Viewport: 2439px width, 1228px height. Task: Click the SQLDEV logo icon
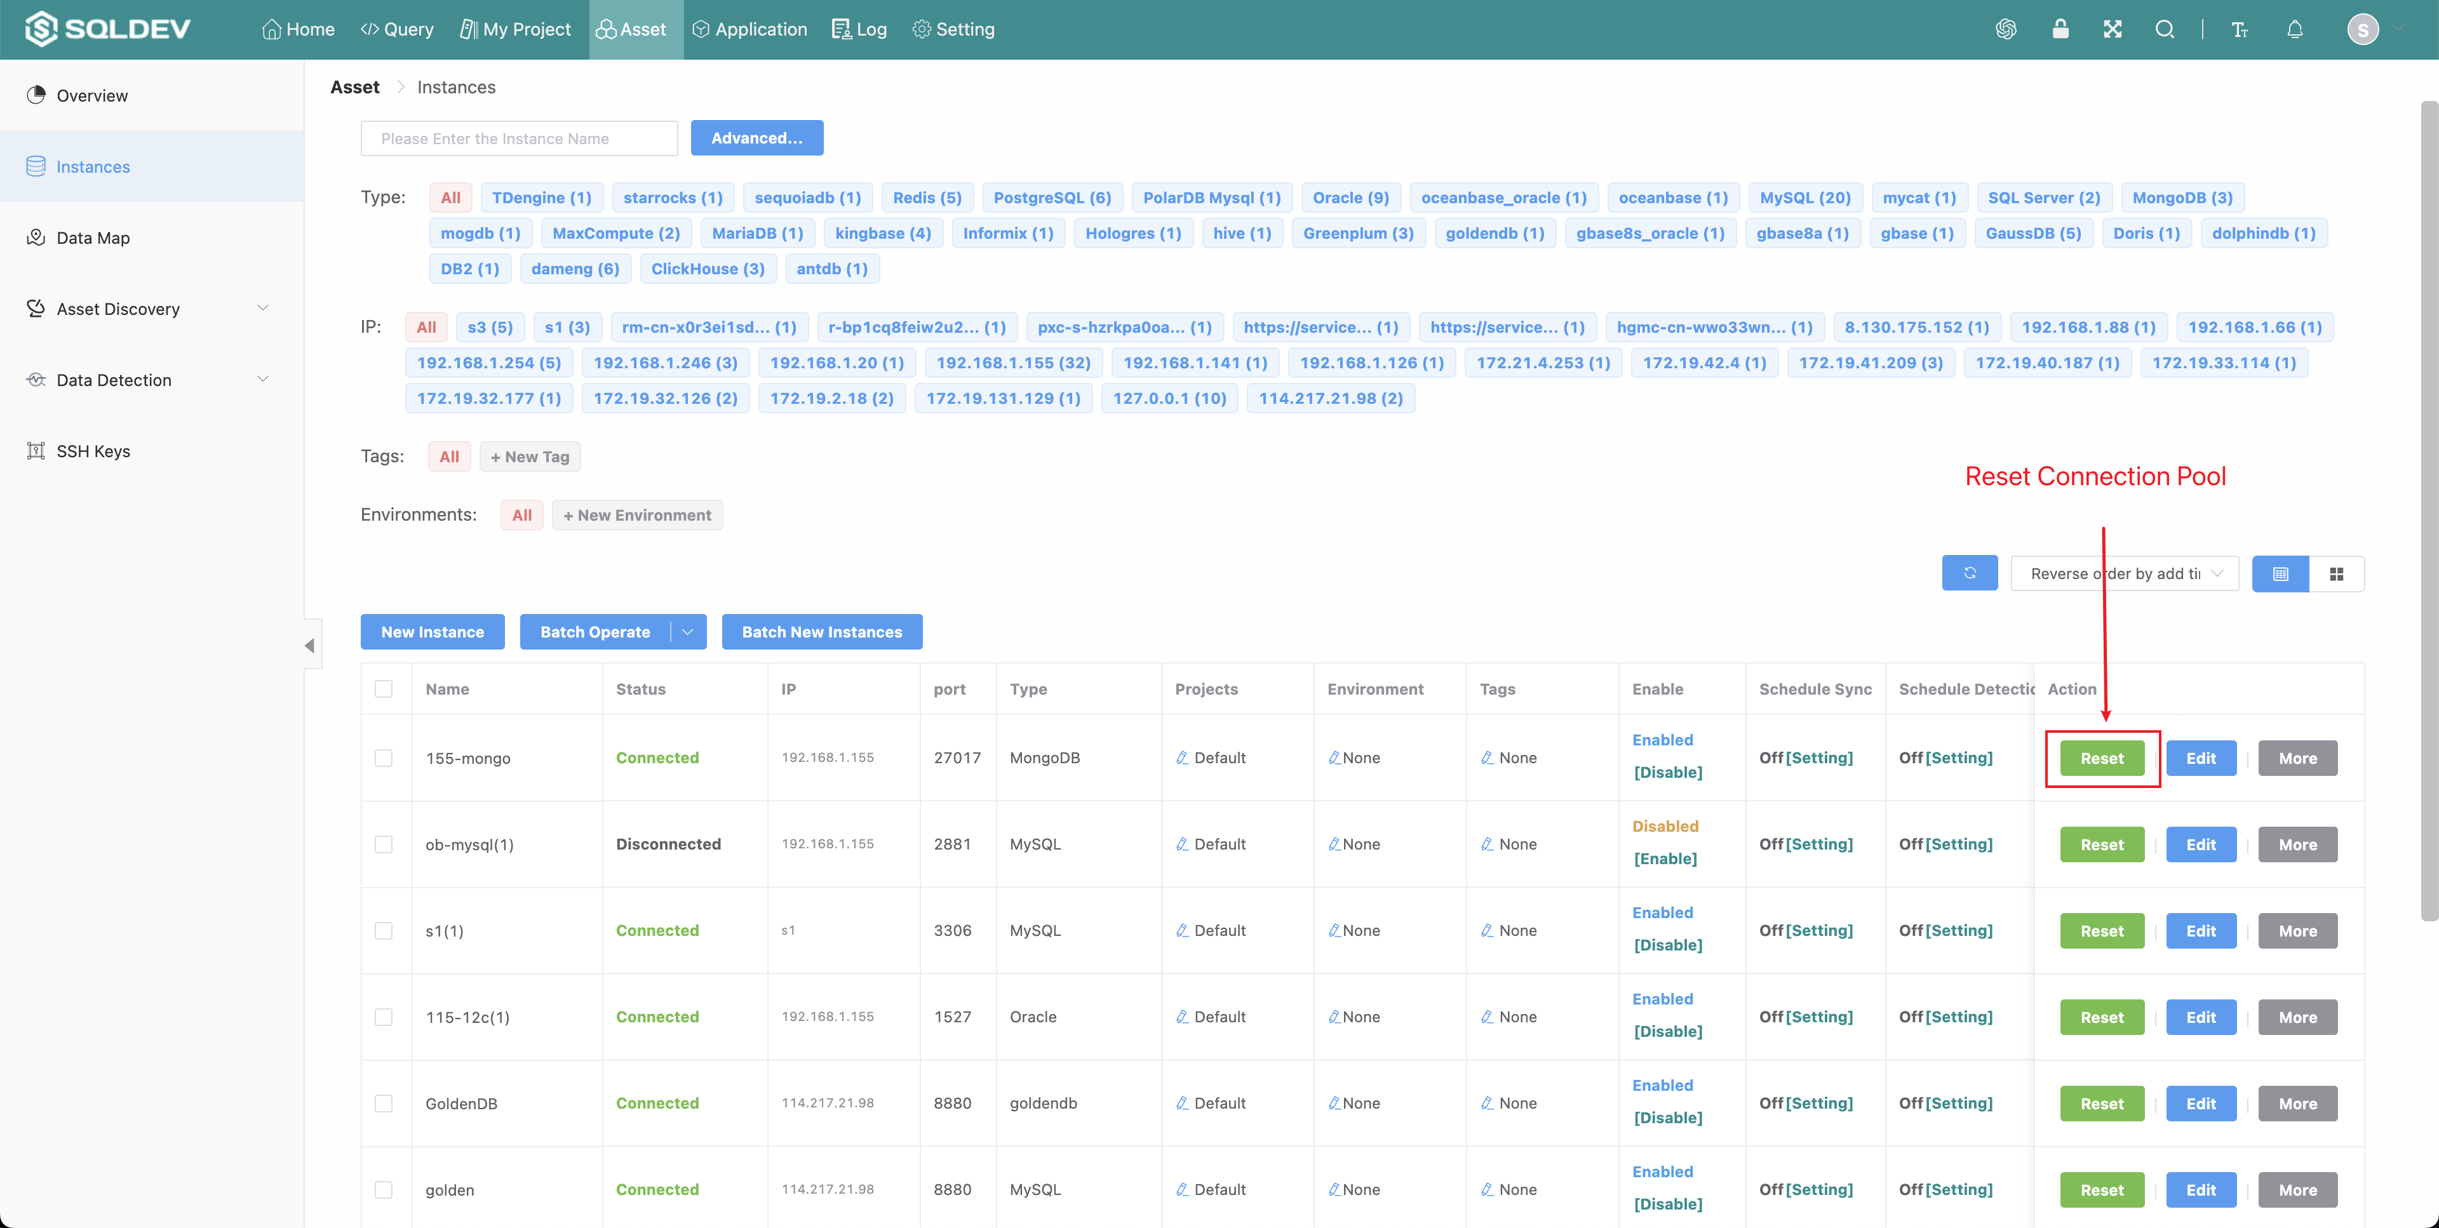tap(42, 29)
